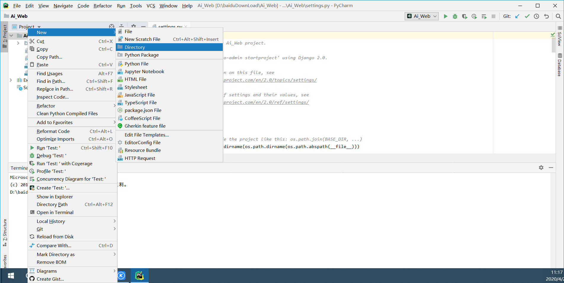
Task: Click the PyCharm icon on the taskbar
Action: pos(139,275)
